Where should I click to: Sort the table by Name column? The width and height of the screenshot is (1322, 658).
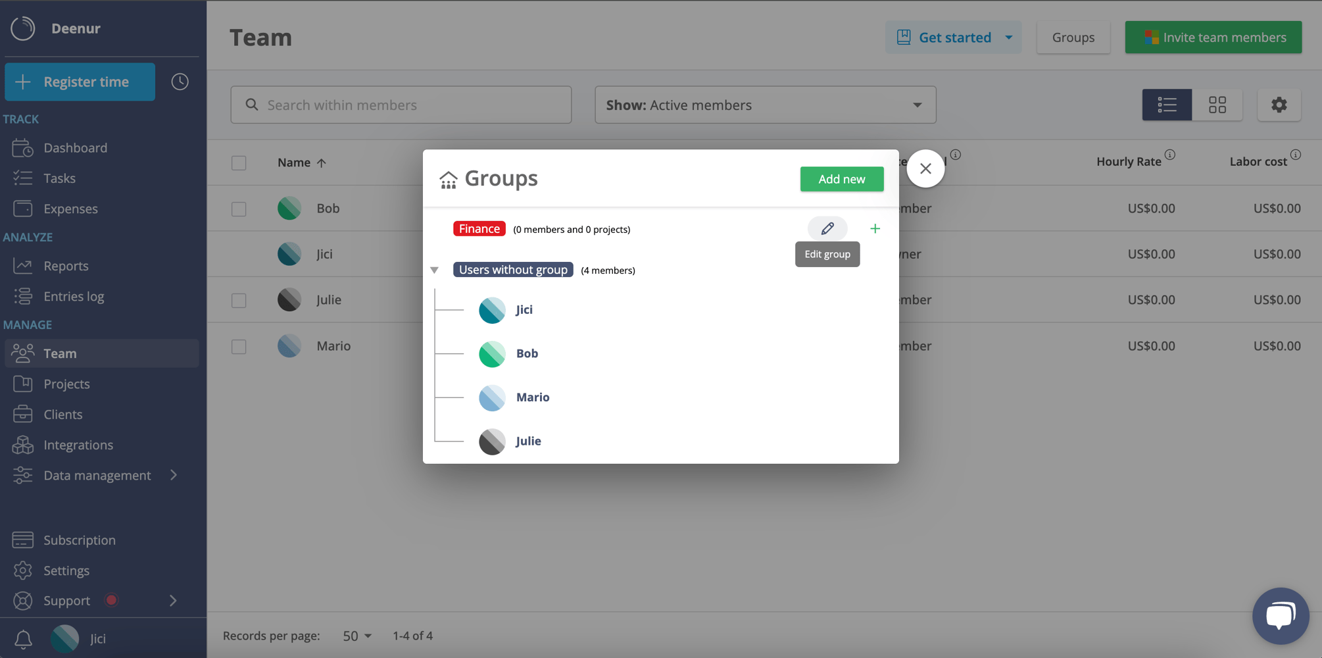[302, 162]
